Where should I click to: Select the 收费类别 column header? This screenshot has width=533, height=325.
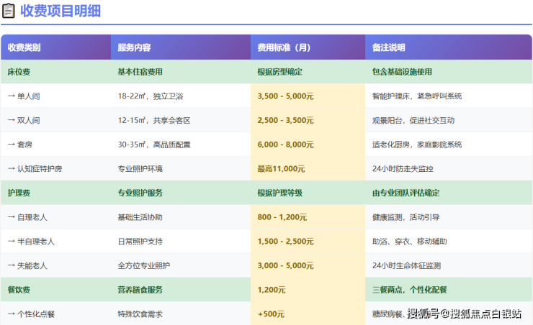click(24, 47)
